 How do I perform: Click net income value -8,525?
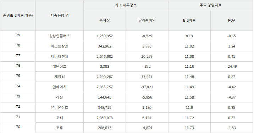coord(147,36)
